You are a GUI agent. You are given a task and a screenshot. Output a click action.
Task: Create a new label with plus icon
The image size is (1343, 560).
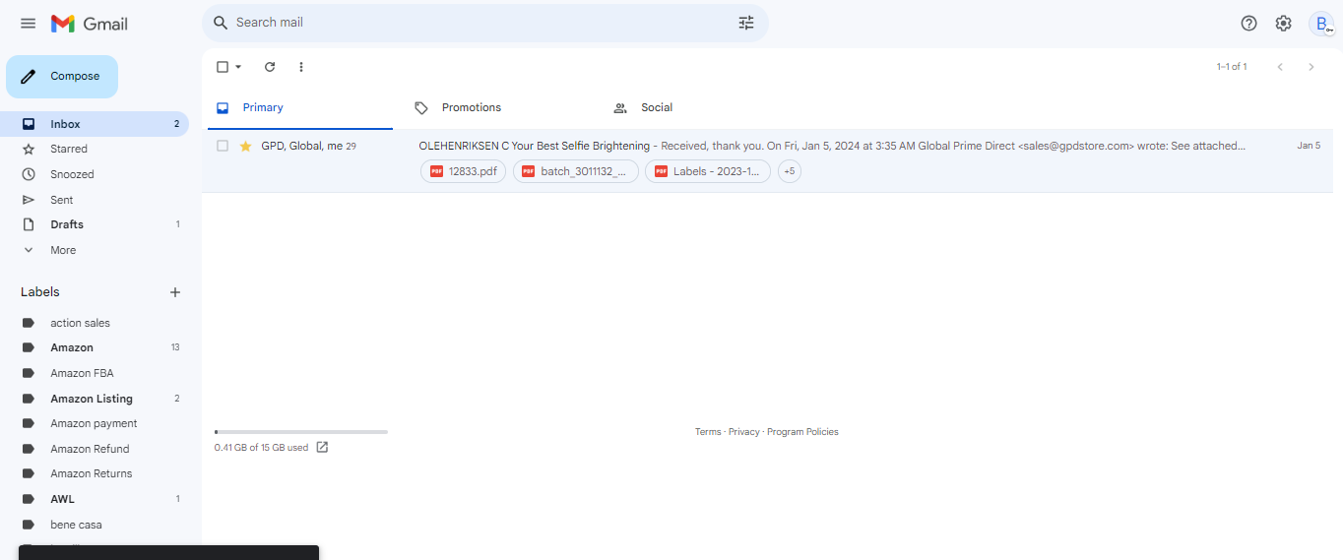(x=175, y=292)
